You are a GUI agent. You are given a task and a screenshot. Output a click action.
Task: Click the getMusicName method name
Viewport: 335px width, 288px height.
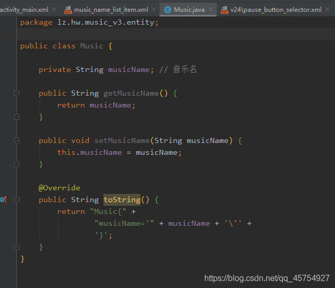coord(131,93)
